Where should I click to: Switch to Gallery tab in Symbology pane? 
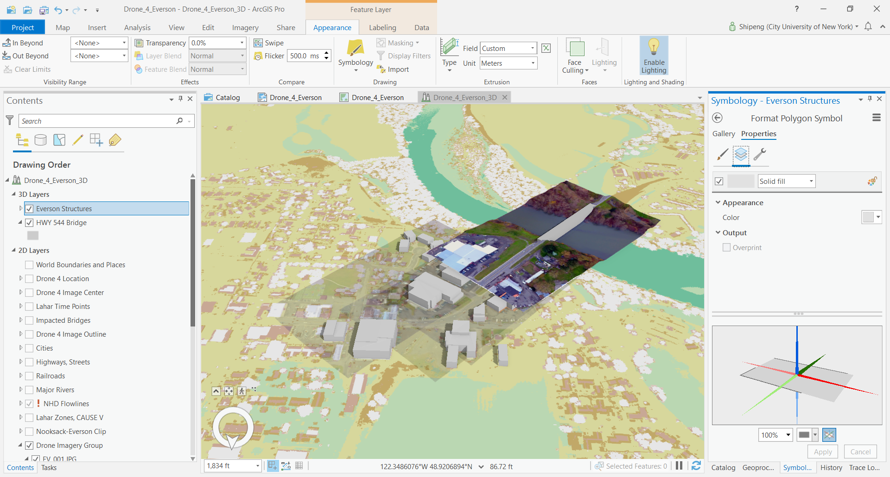tap(724, 133)
